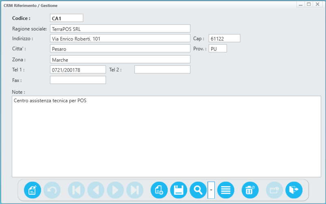Click the Prov. : label
The image size is (326, 204).
(x=200, y=49)
